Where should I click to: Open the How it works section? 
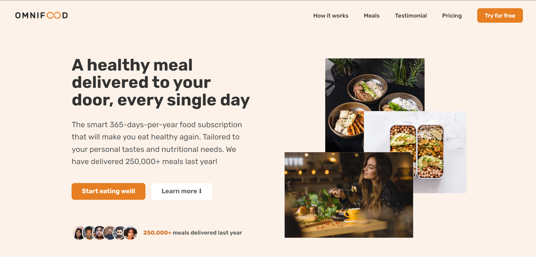[331, 16]
